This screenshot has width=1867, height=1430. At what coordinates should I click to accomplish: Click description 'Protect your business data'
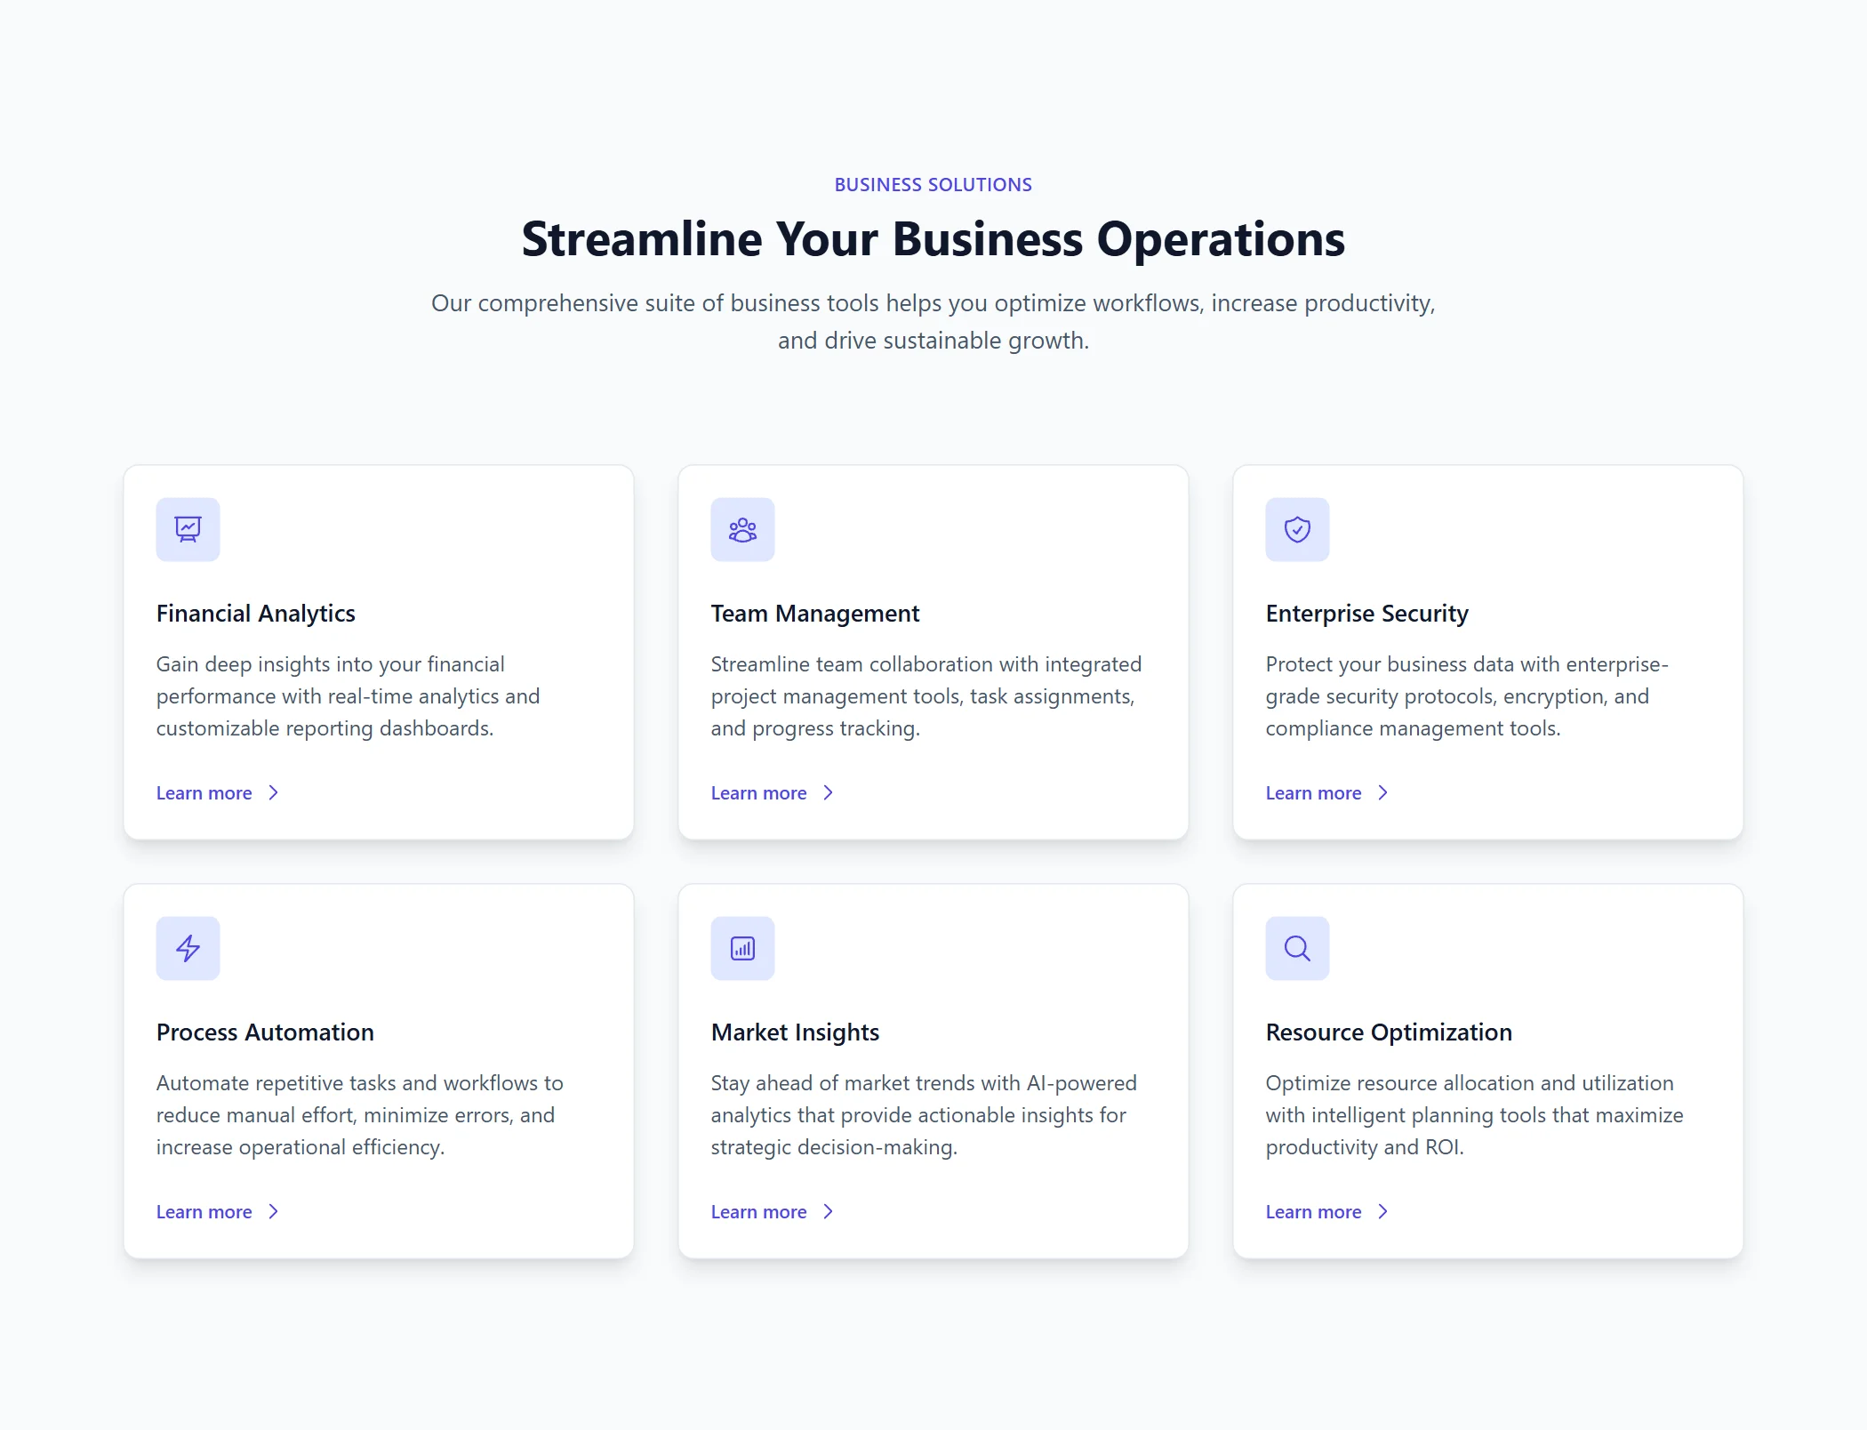pyautogui.click(x=1467, y=696)
